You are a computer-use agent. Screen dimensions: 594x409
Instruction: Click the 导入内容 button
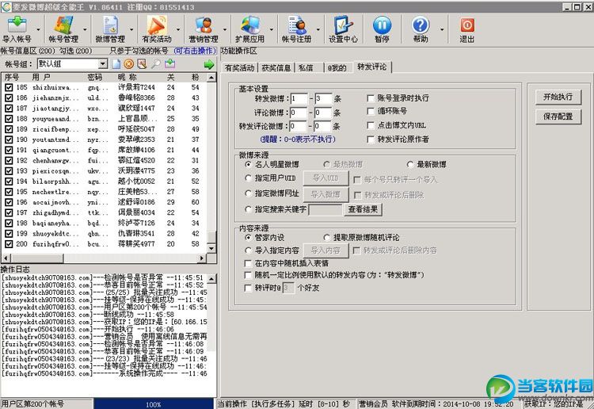click(x=326, y=250)
